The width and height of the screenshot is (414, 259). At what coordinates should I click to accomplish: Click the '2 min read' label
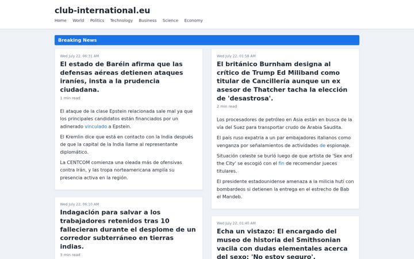[227, 106]
